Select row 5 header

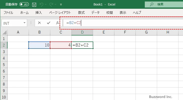click(x=4, y=64)
